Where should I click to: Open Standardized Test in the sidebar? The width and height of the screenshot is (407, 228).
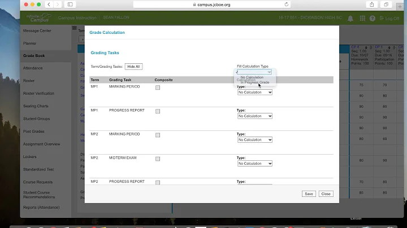click(38, 169)
